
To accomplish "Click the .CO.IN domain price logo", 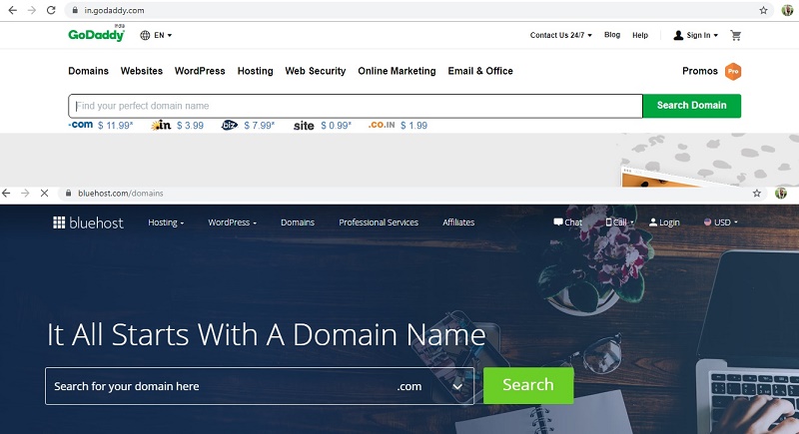I will coord(382,125).
